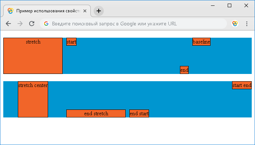Screen dimensions: 255x145
Task: Click the forward navigation arrow
Action: point(20,24)
